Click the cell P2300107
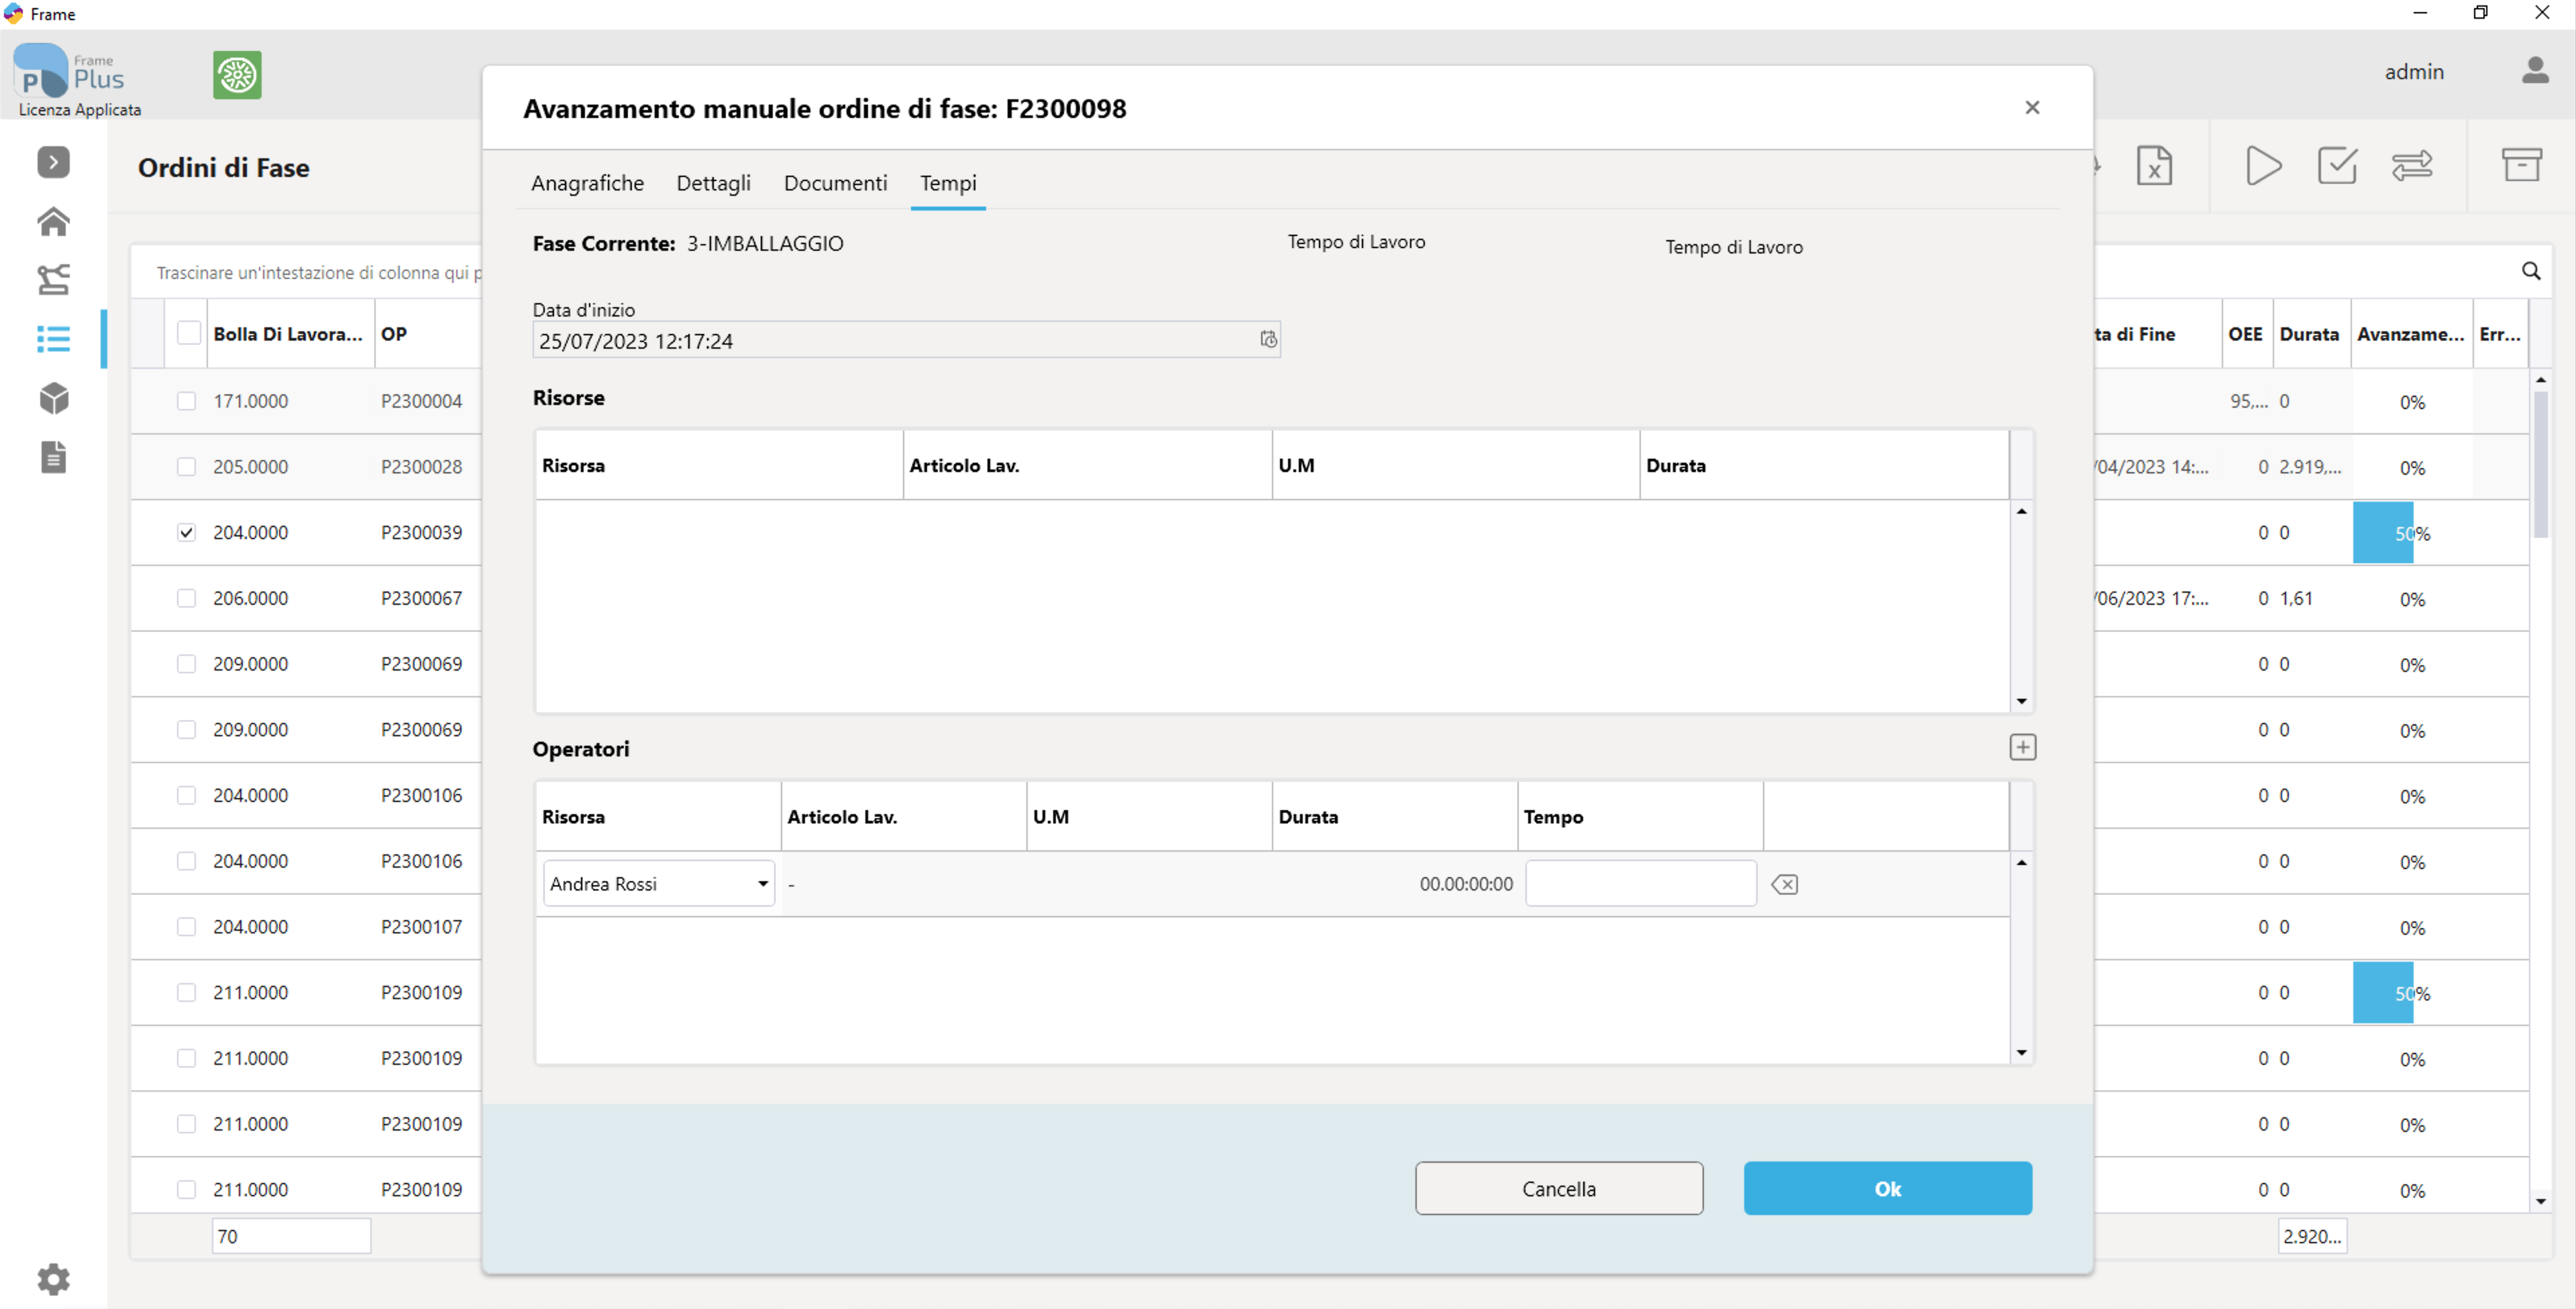This screenshot has width=2576, height=1309. click(x=421, y=927)
